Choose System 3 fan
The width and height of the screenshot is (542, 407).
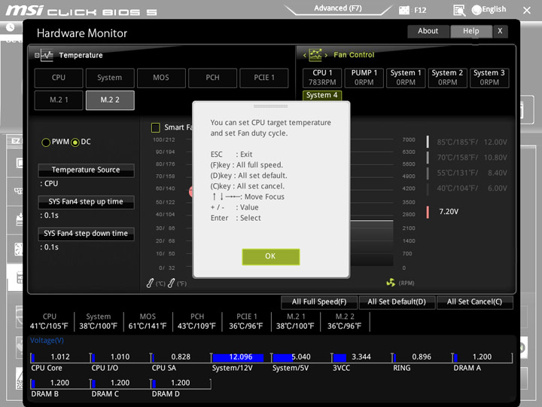(x=489, y=78)
